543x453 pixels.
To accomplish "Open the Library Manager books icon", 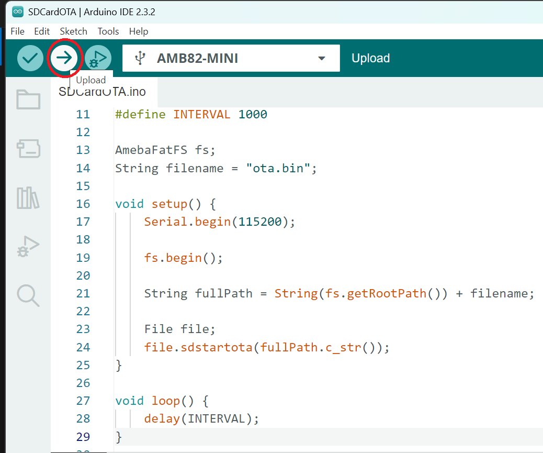I will 28,197.
